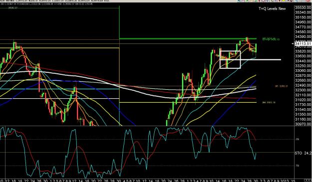Click the 34390.00 price axis label

tap(303, 37)
